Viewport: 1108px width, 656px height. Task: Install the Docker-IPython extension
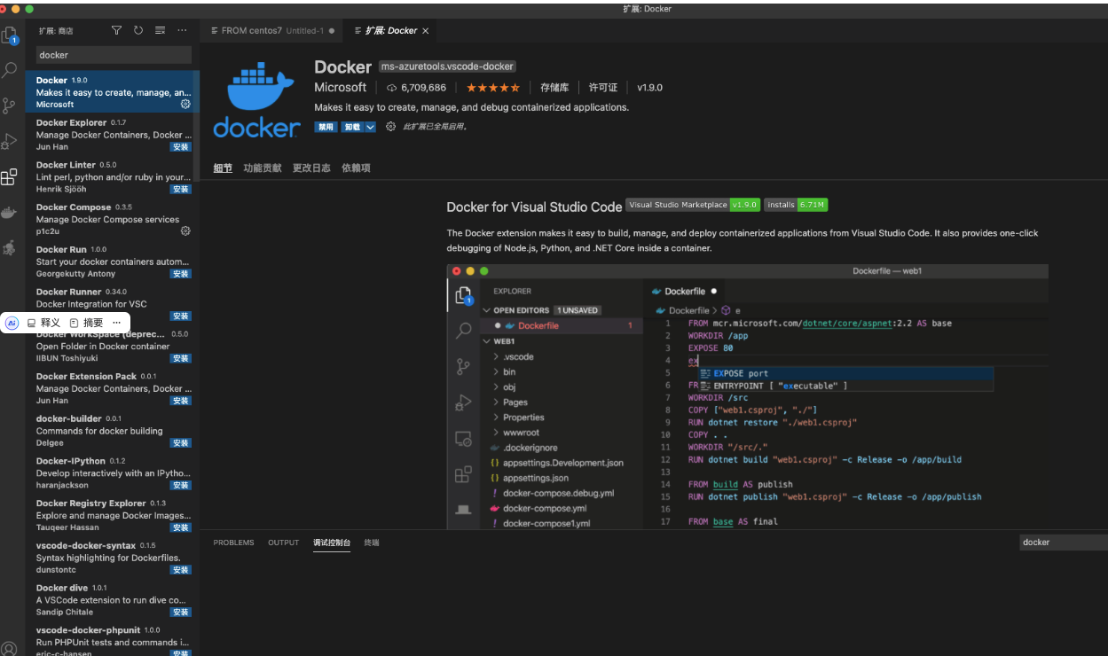(x=180, y=485)
